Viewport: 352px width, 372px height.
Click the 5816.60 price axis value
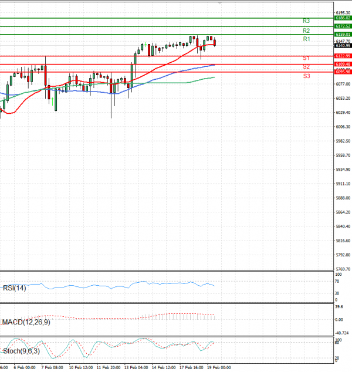click(x=343, y=241)
